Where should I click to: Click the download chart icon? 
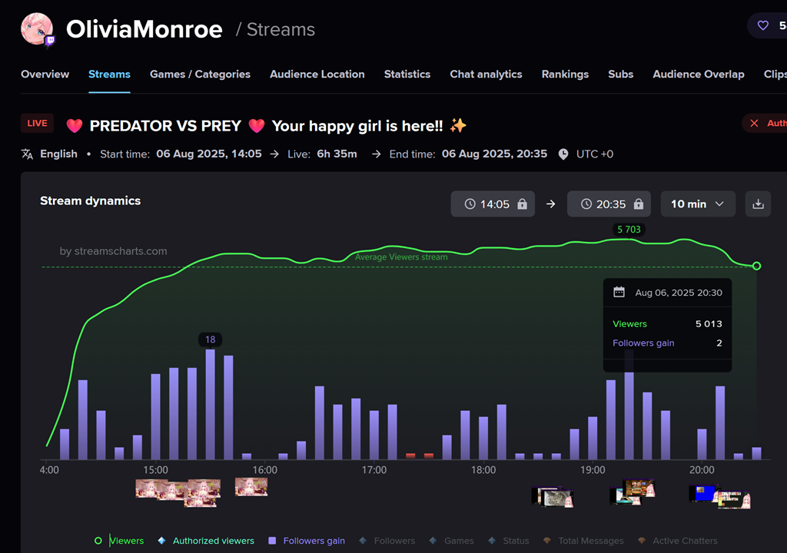pyautogui.click(x=758, y=204)
